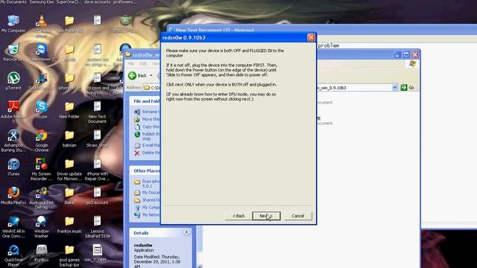The width and height of the screenshot is (477, 268).
Task: Click Next in the redsn0w wizard
Action: pyautogui.click(x=266, y=216)
